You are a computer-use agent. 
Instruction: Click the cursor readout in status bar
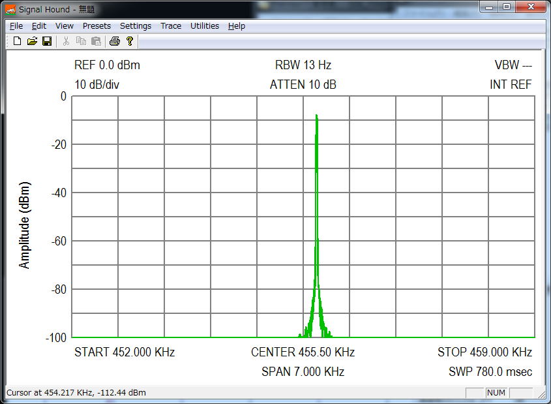click(x=76, y=393)
